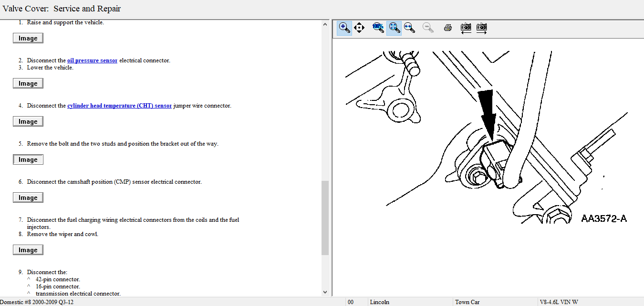The width and height of the screenshot is (644, 306).
Task: Print the displayed diagram
Action: coord(447,28)
